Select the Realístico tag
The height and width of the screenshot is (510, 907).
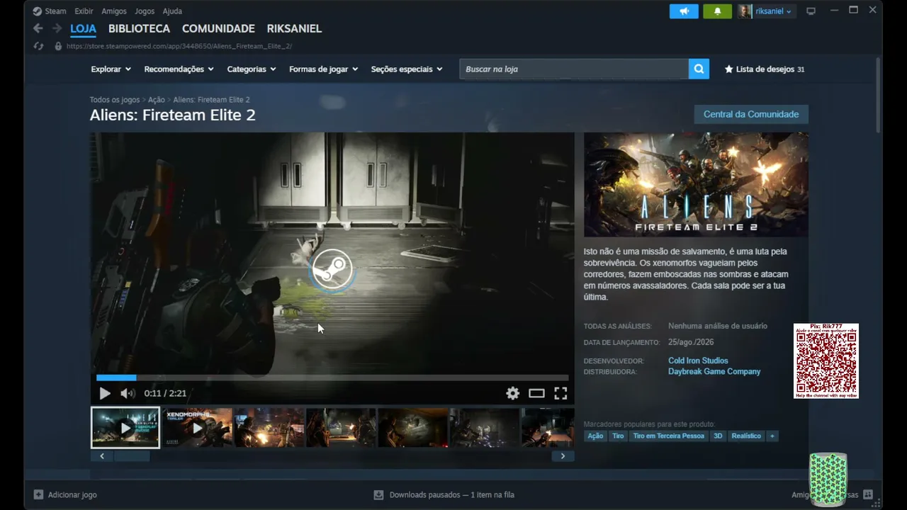[746, 436]
